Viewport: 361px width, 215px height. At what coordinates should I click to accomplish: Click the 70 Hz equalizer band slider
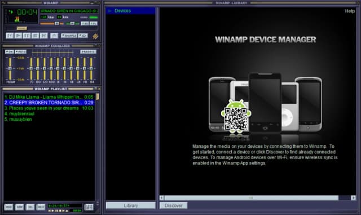point(32,68)
